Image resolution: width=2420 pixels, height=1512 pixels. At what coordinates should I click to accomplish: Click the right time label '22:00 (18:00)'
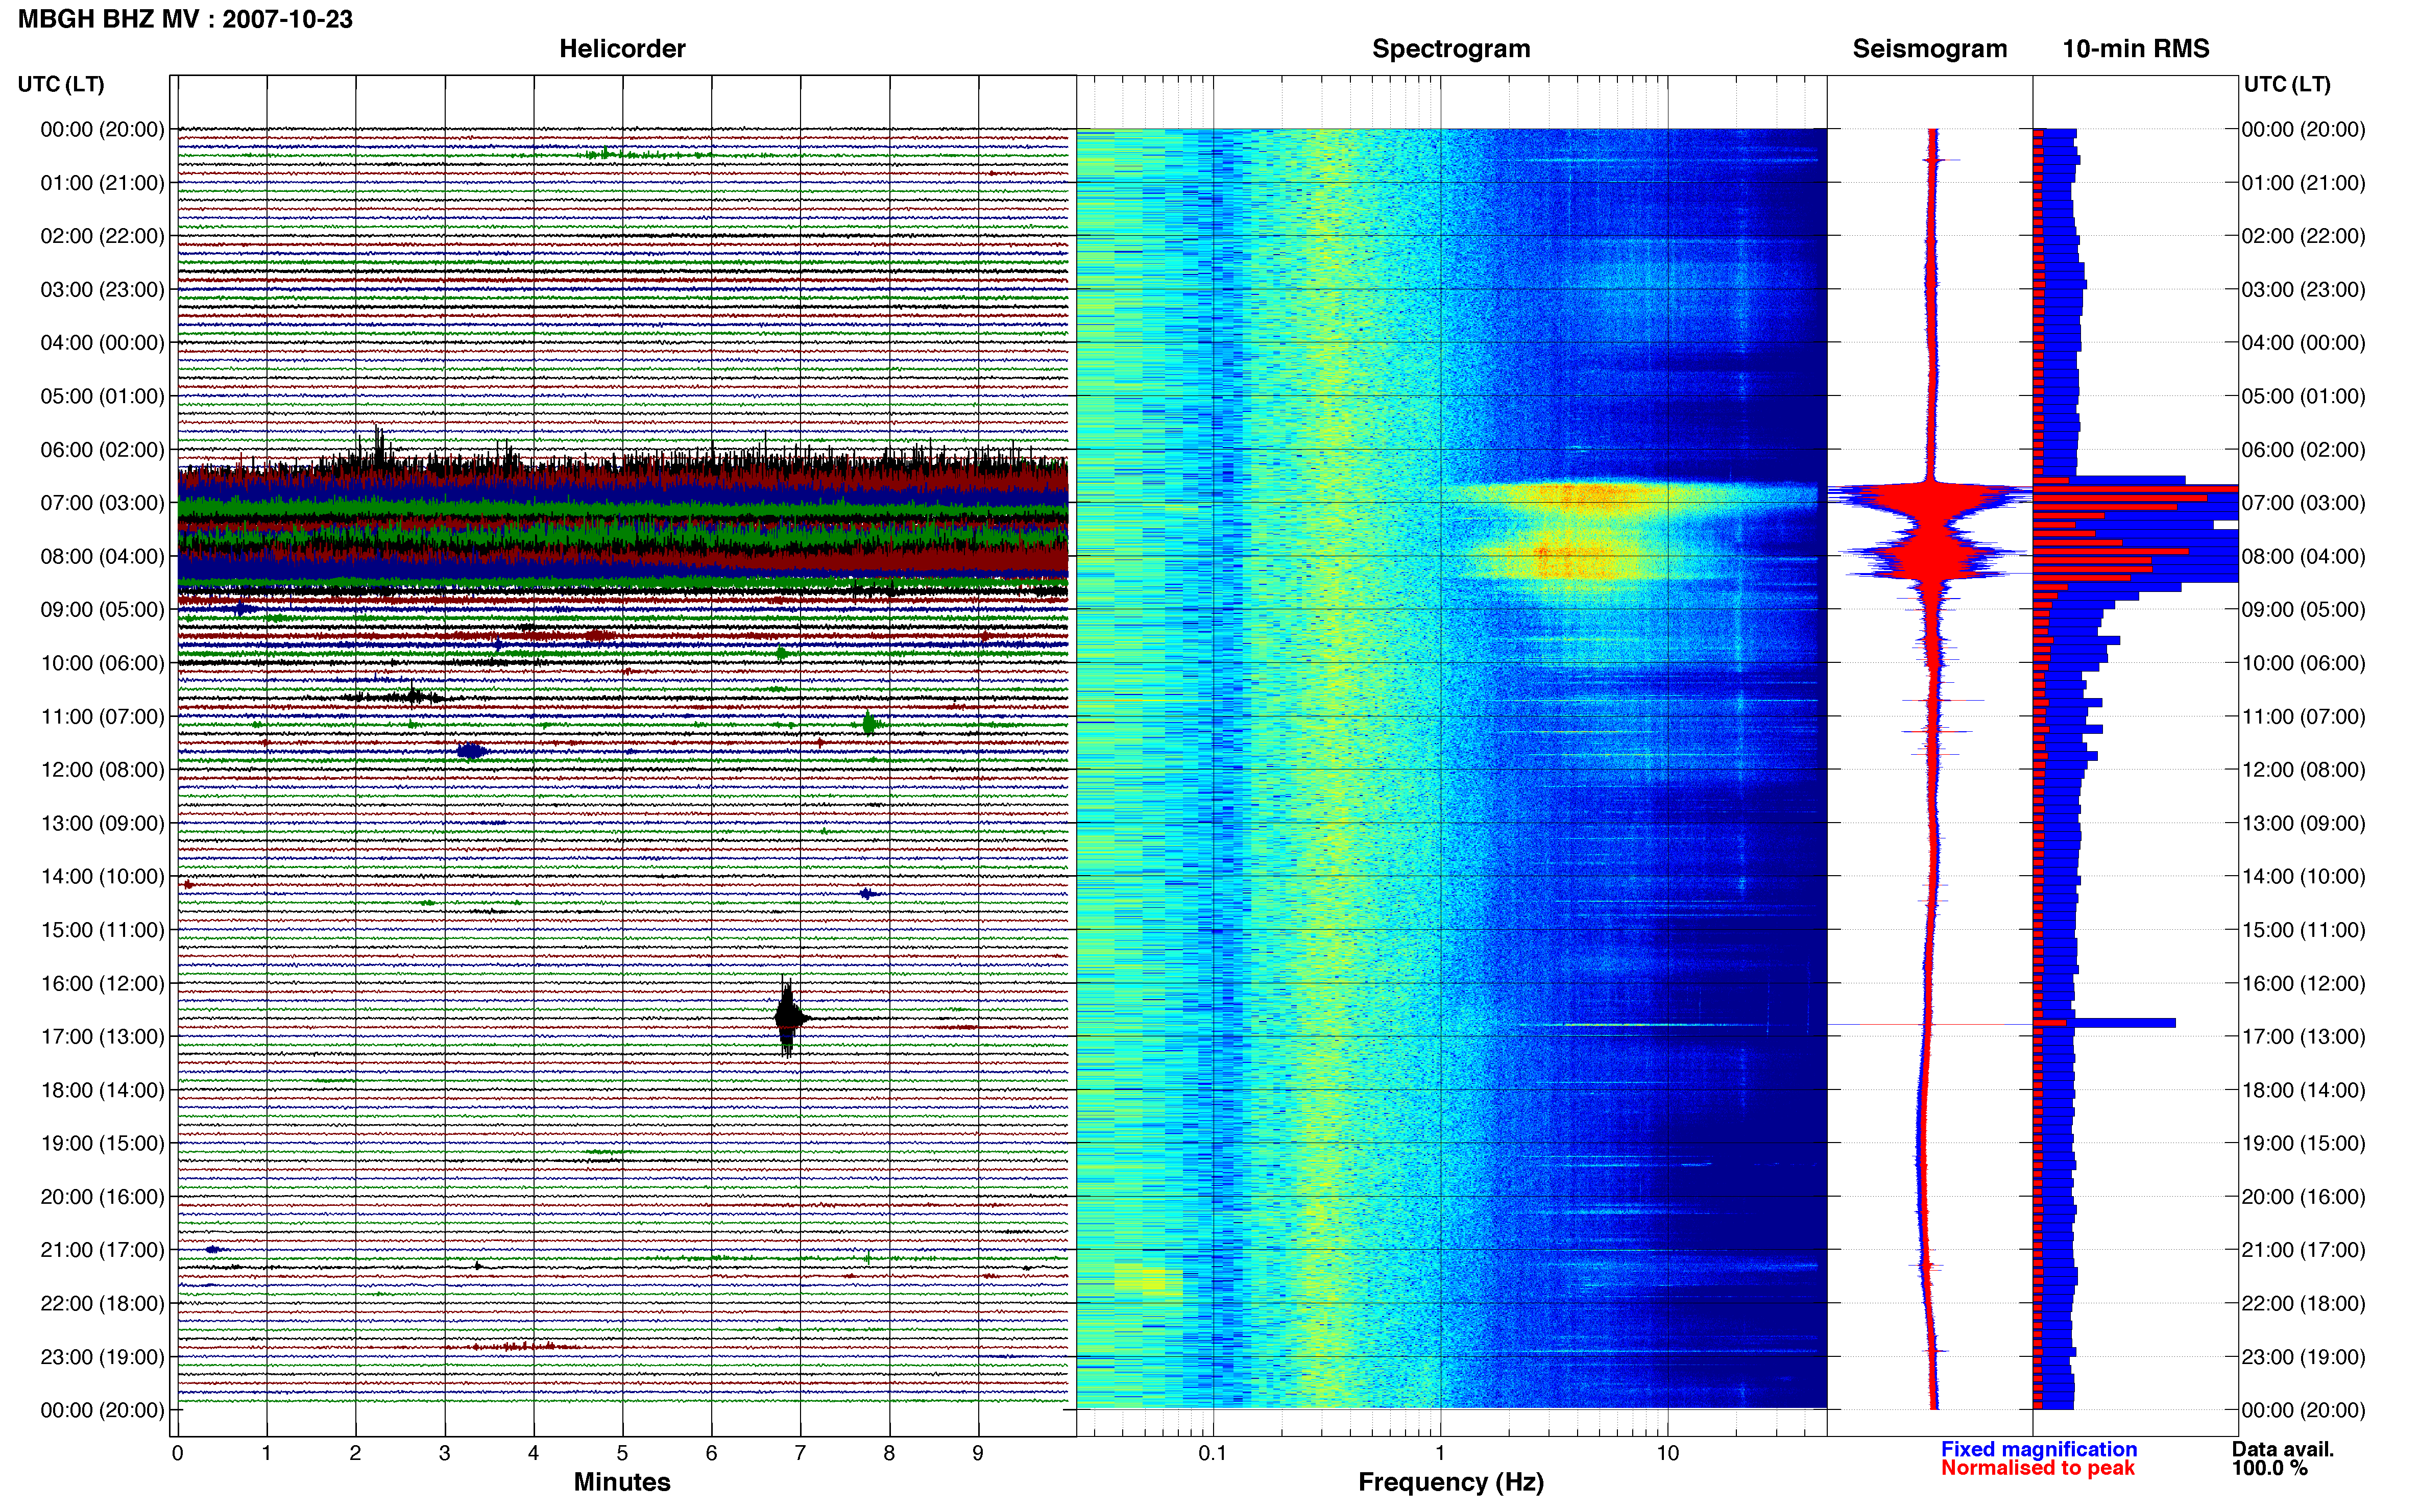click(2303, 1304)
